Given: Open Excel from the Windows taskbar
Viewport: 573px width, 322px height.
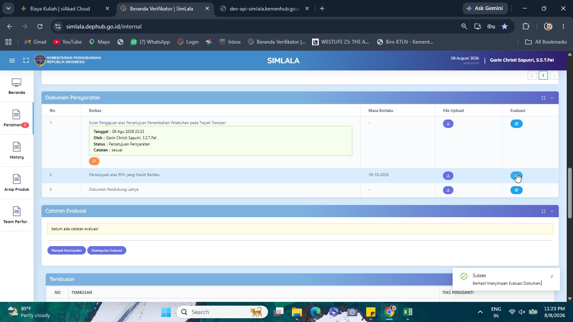Looking at the screenshot, I should [x=407, y=312].
